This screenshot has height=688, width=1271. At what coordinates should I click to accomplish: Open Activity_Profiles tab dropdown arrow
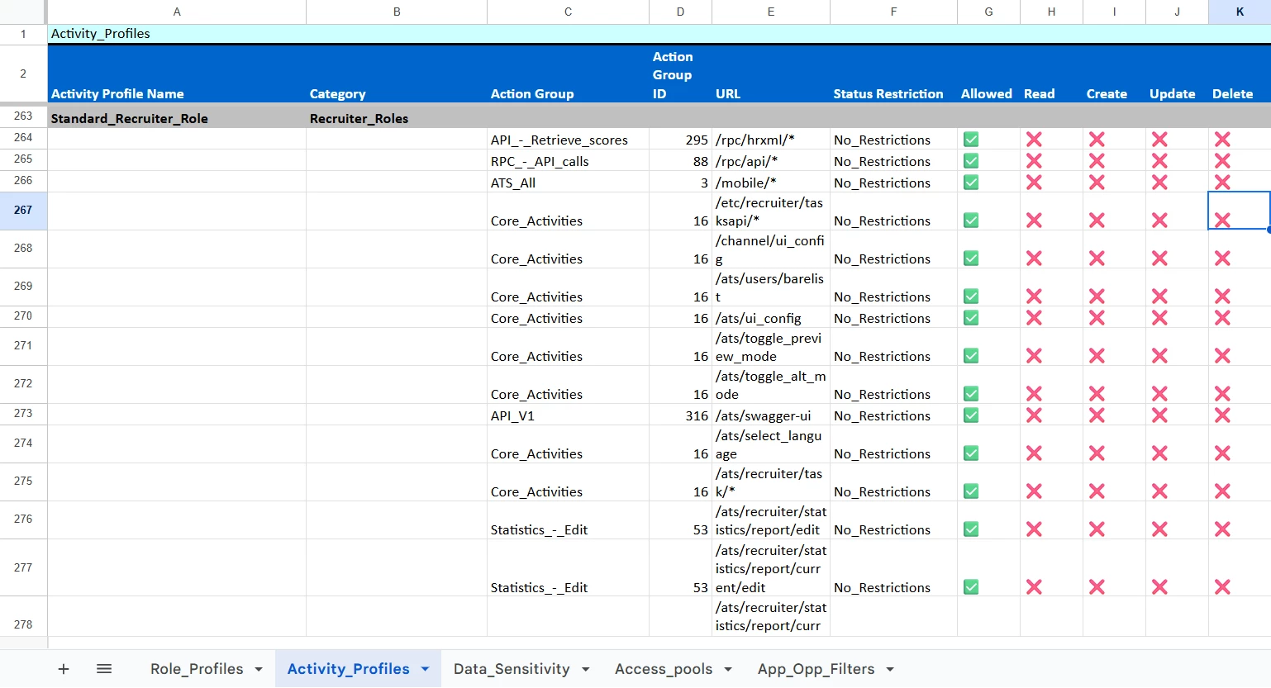coord(426,669)
